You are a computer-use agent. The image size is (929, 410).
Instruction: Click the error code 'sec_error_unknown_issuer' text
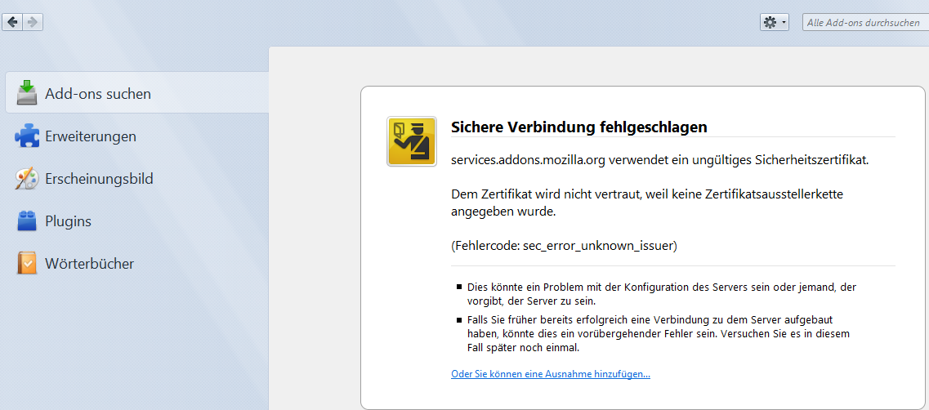click(x=598, y=246)
